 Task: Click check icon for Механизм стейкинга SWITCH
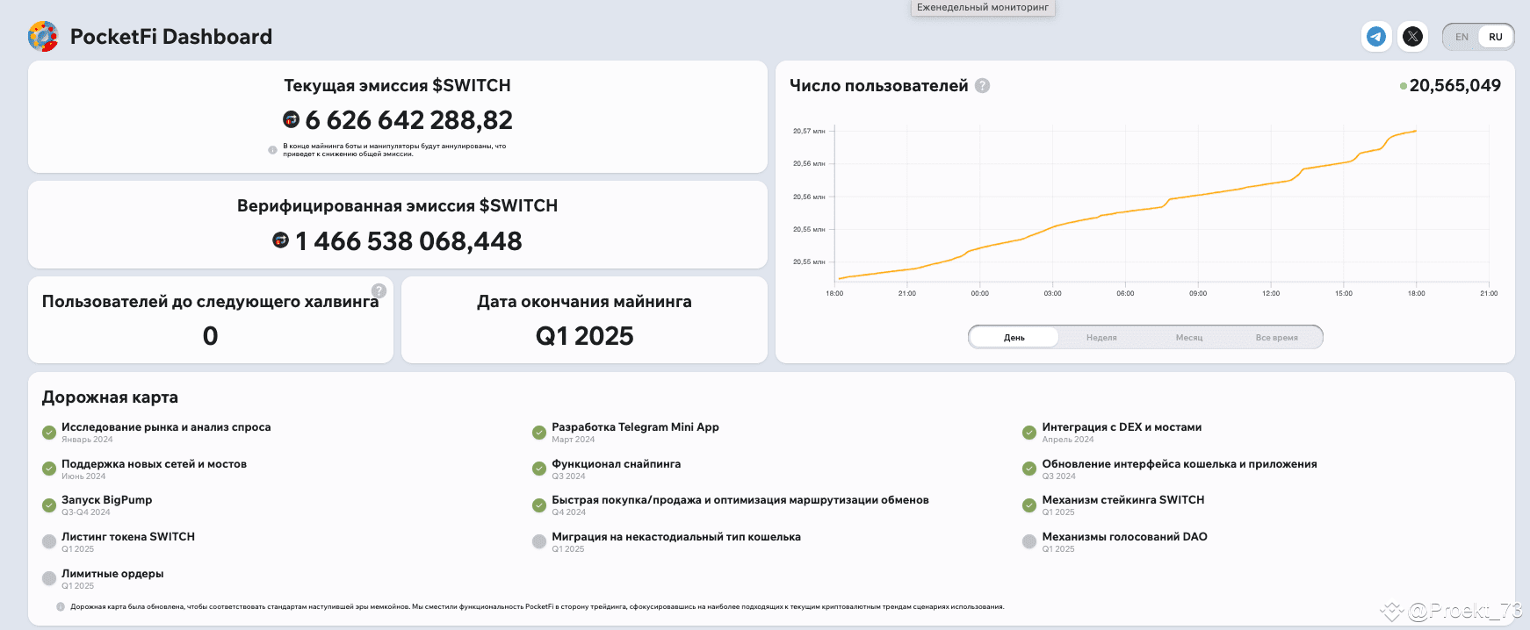1029,505
